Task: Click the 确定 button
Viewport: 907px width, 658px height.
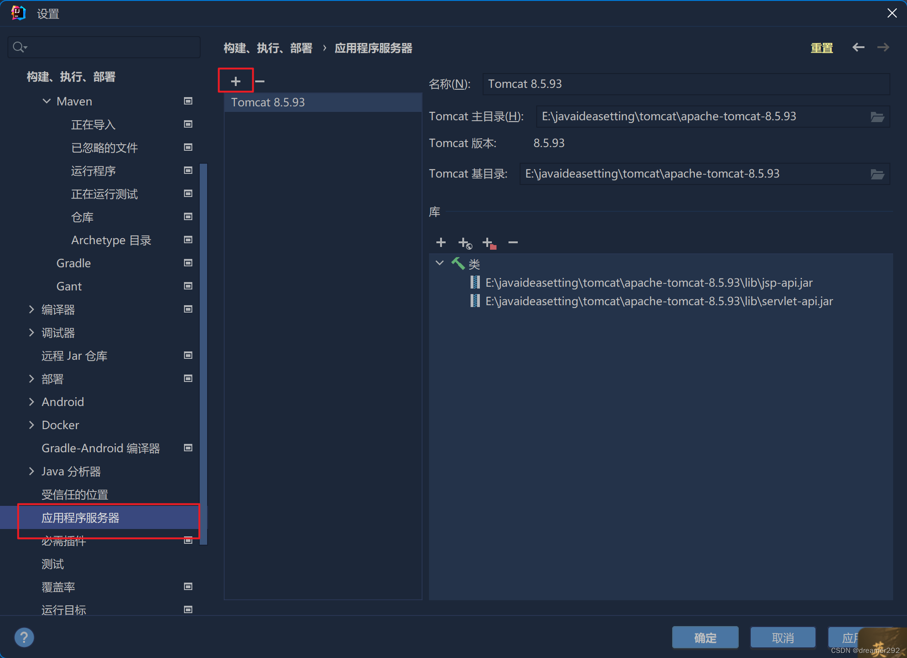Action: pyautogui.click(x=705, y=638)
